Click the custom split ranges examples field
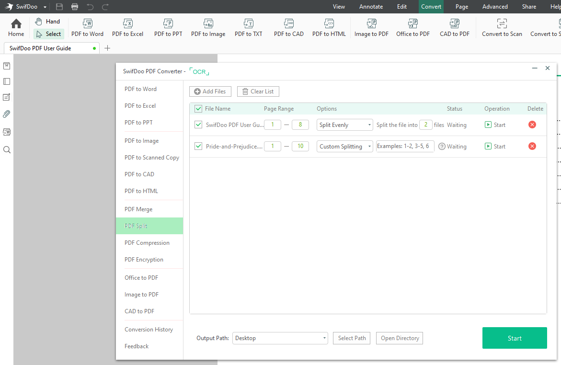 click(405, 146)
